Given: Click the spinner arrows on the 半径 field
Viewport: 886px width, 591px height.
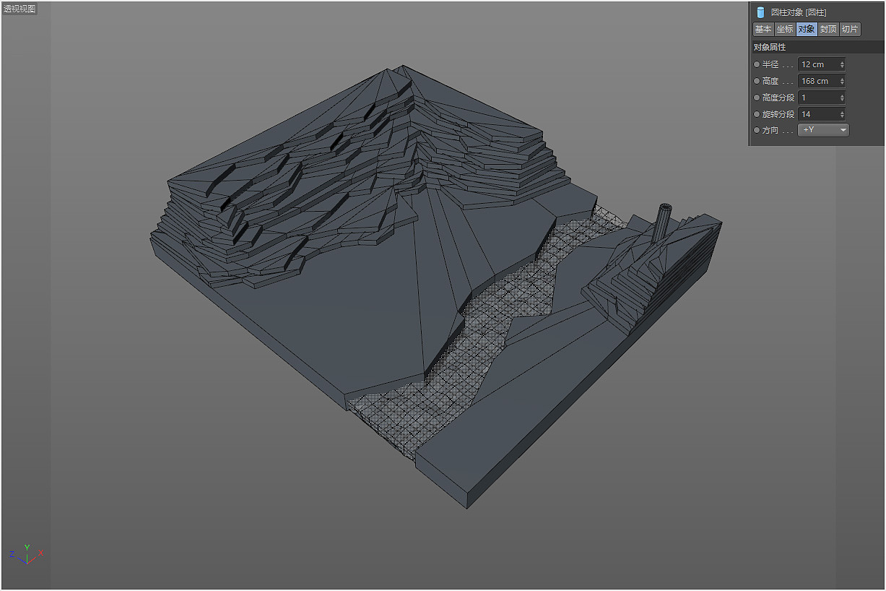Looking at the screenshot, I should [x=842, y=64].
